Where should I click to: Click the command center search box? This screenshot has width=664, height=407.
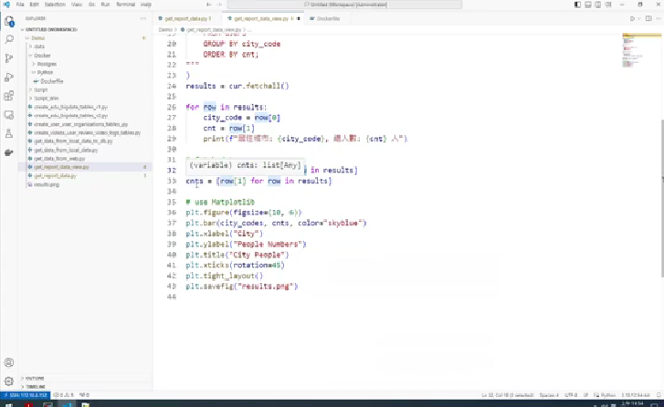tap(344, 5)
